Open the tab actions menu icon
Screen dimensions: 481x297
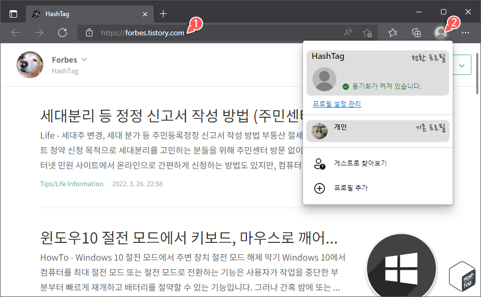click(x=13, y=14)
